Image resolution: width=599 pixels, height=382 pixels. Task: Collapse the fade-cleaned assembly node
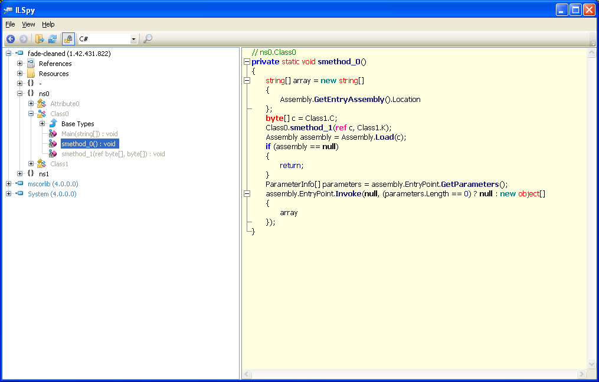click(x=8, y=54)
